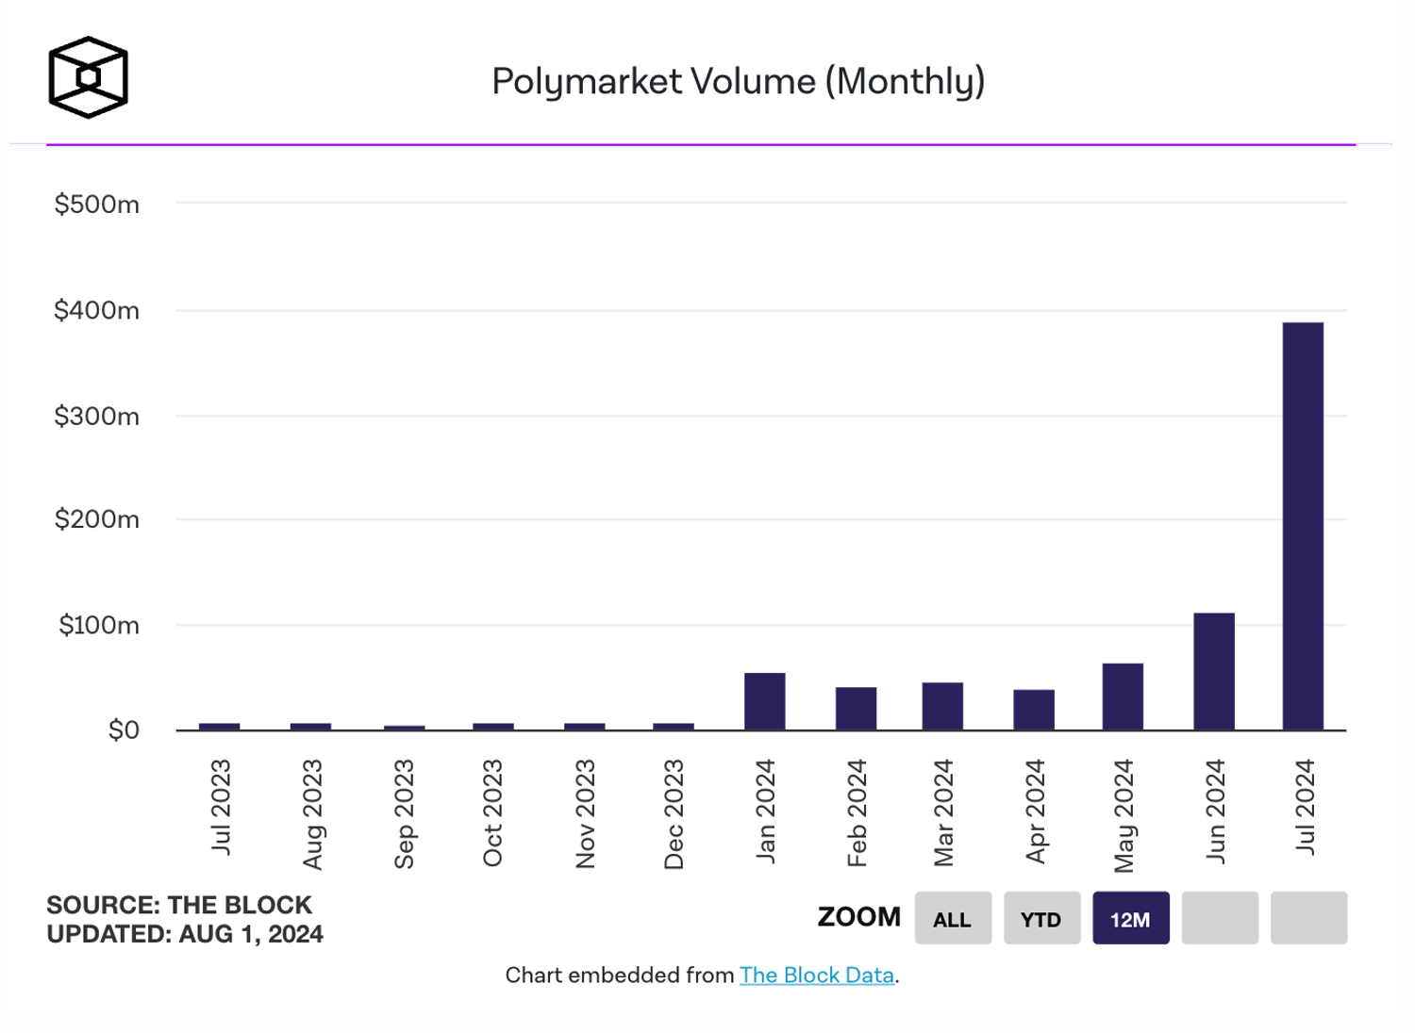Click The Block cube logo
This screenshot has height=1033, width=1415.
click(88, 77)
